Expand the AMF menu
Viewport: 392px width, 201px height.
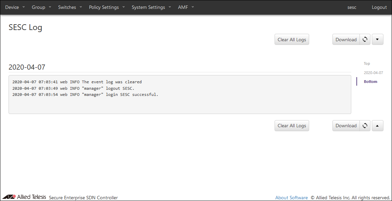[x=186, y=7]
